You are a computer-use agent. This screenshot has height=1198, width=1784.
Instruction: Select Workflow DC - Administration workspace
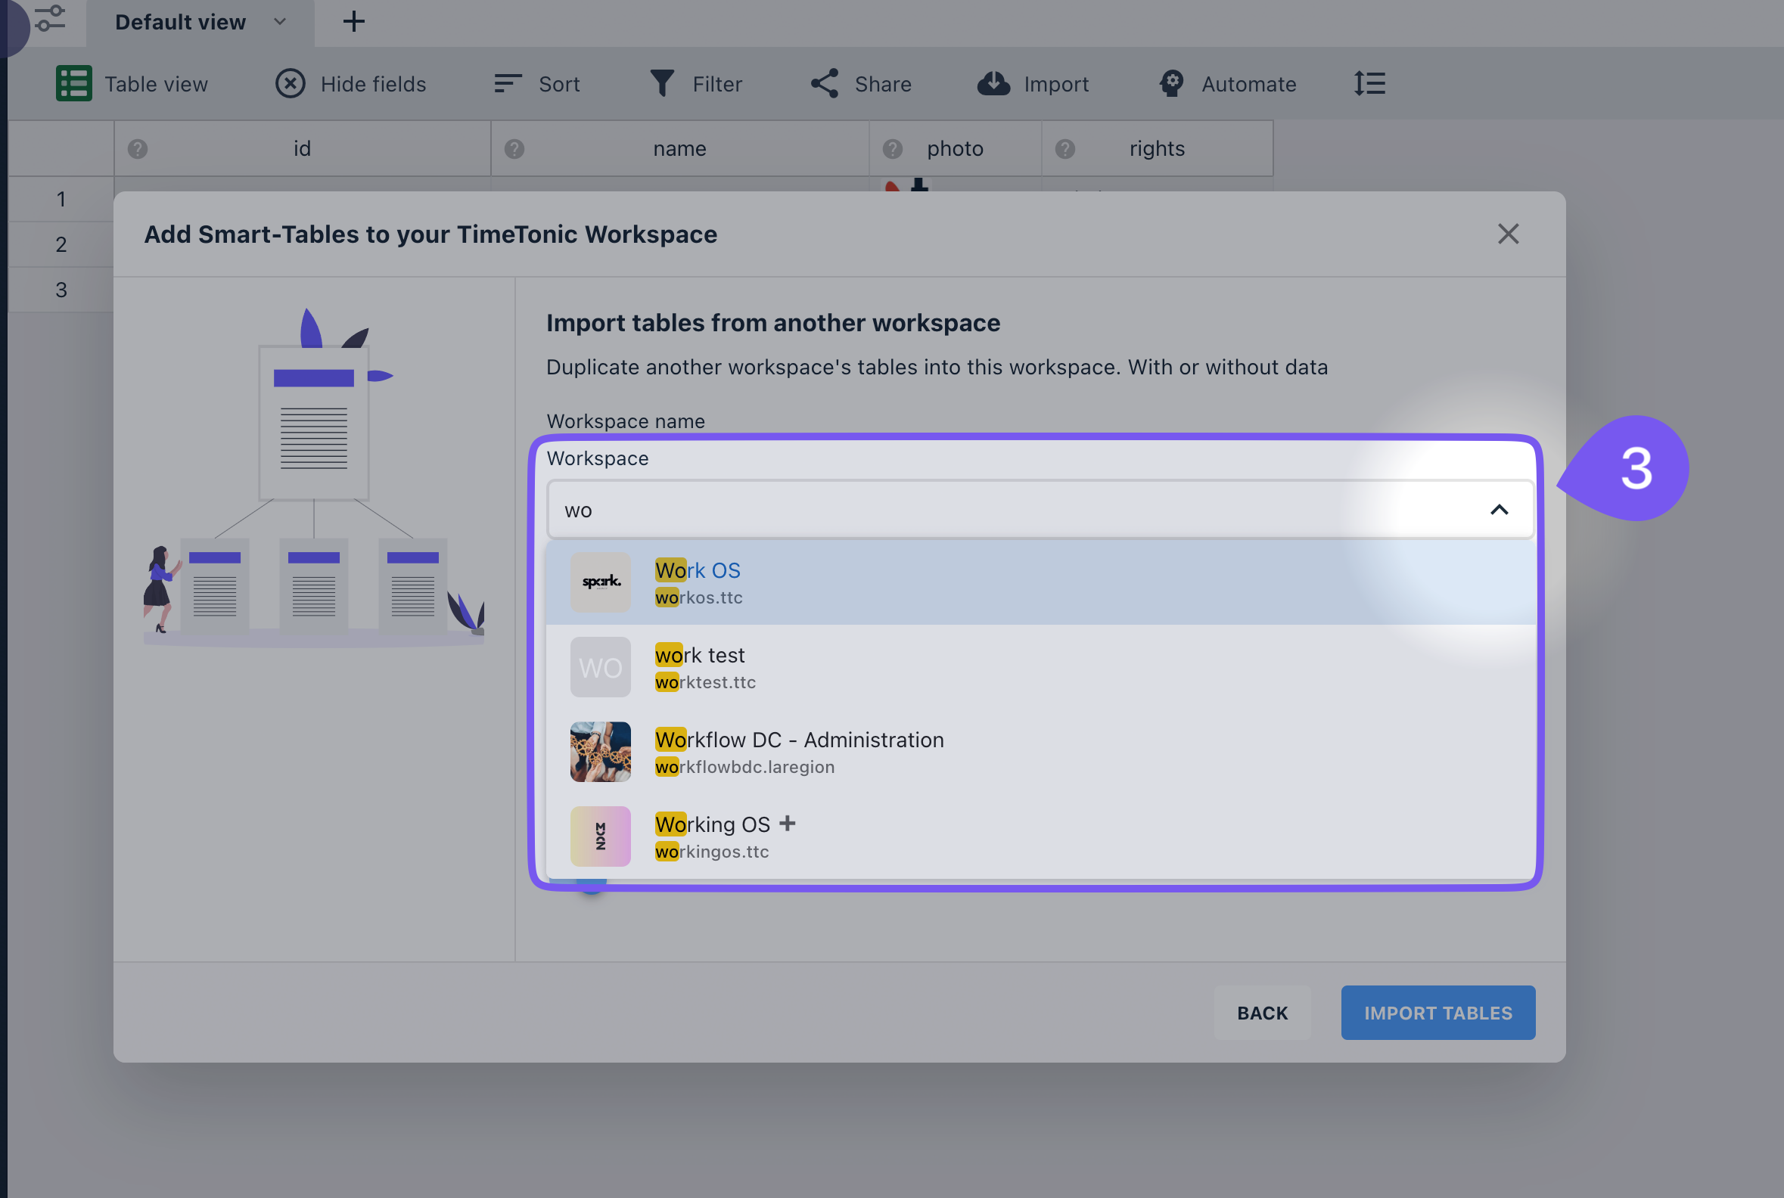point(1040,752)
